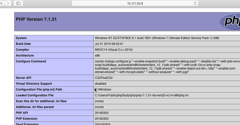Screen dimensions: 240x125
Task: Select the CGI/FastCGI value
Action: 104,78
